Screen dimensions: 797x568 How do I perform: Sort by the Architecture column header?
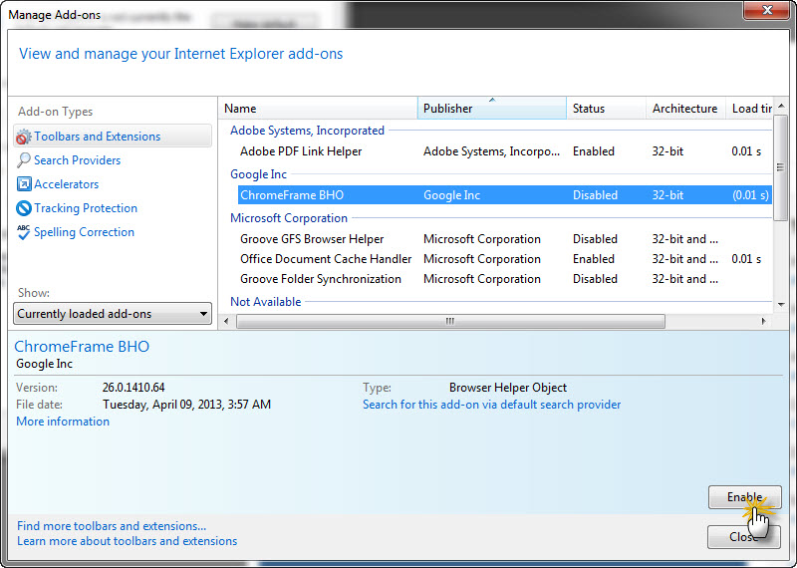[x=685, y=109]
